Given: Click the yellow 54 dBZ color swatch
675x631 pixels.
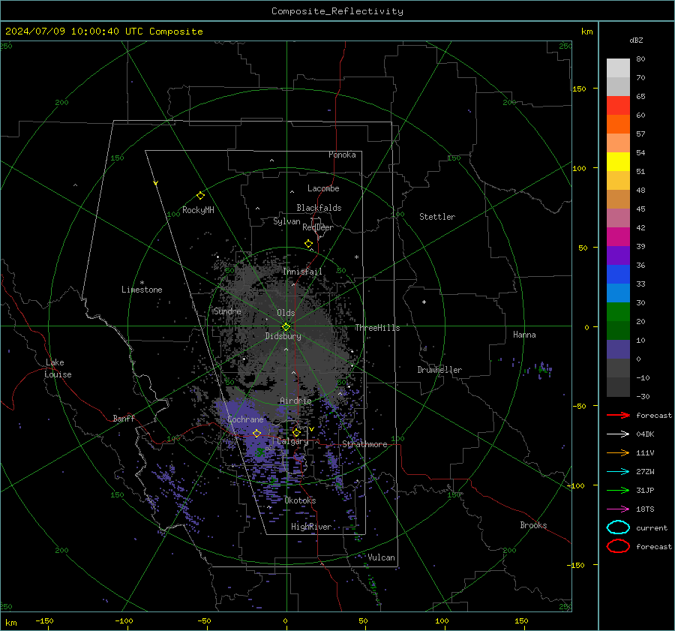Looking at the screenshot, I should (618, 161).
